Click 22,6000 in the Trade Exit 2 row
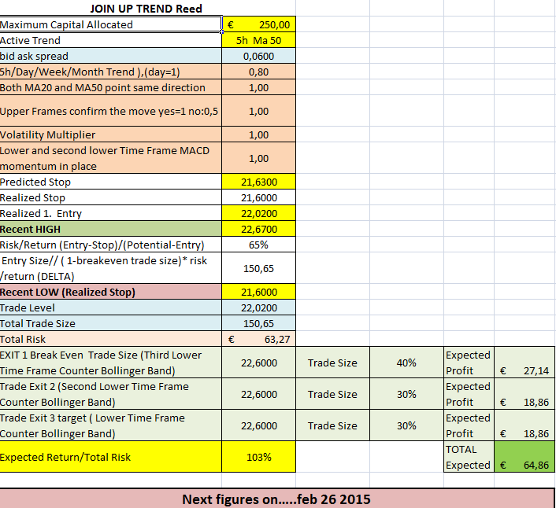The image size is (556, 508). 258,394
